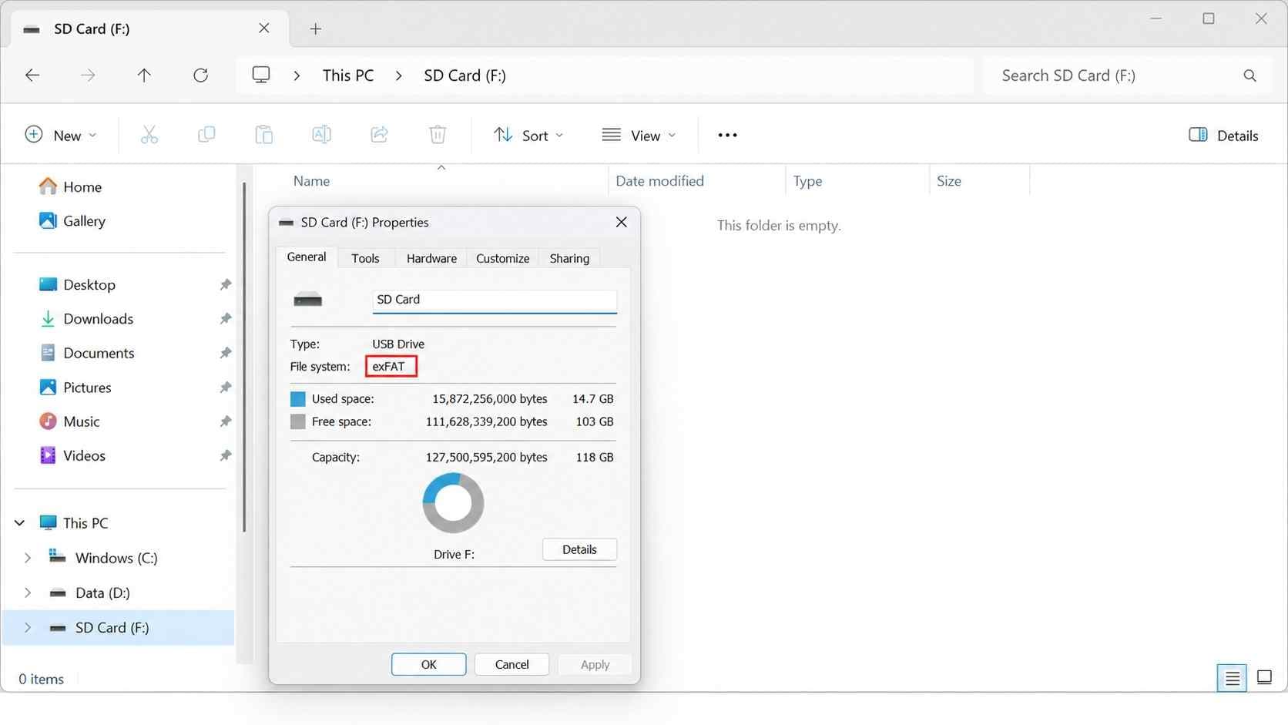
Task: Open the View dropdown menu
Action: click(639, 136)
